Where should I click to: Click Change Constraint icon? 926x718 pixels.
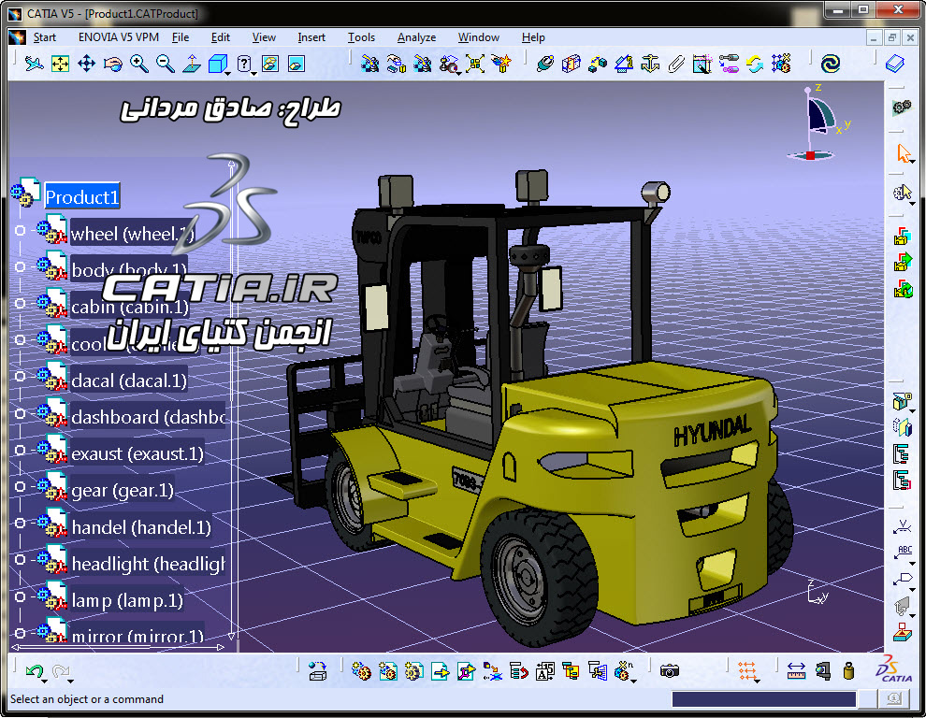(x=754, y=64)
